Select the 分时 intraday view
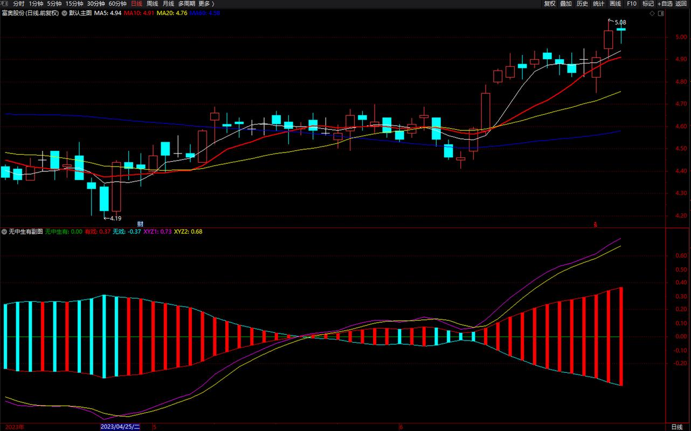 [19, 4]
